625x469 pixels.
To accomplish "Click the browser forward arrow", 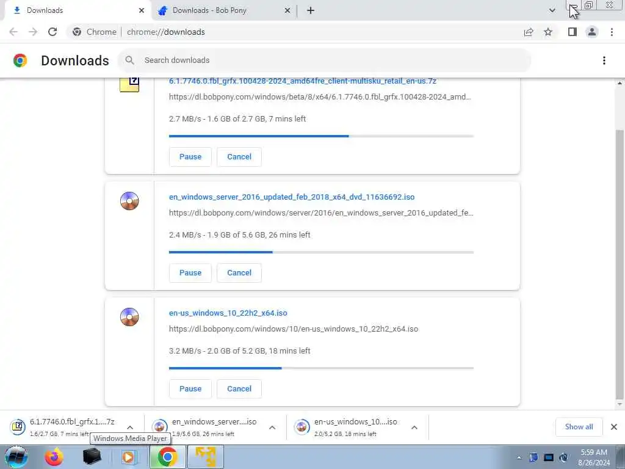I will (x=33, y=32).
